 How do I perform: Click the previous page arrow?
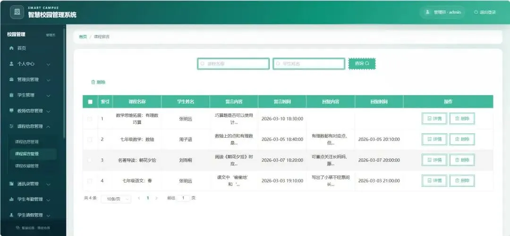pos(139,198)
